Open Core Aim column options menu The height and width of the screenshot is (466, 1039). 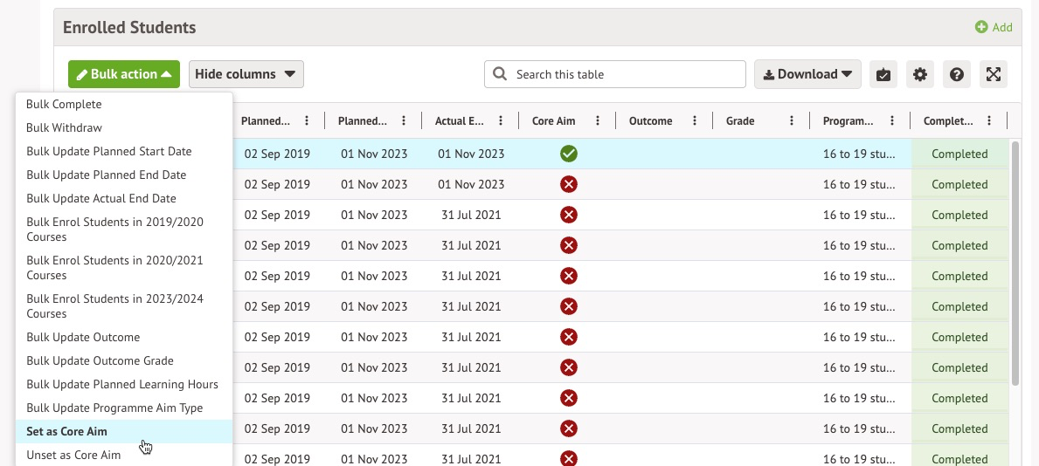(598, 121)
